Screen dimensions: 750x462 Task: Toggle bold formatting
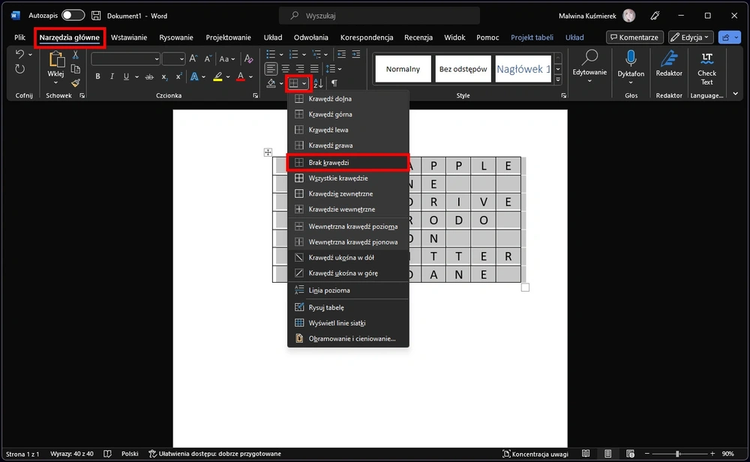point(97,76)
